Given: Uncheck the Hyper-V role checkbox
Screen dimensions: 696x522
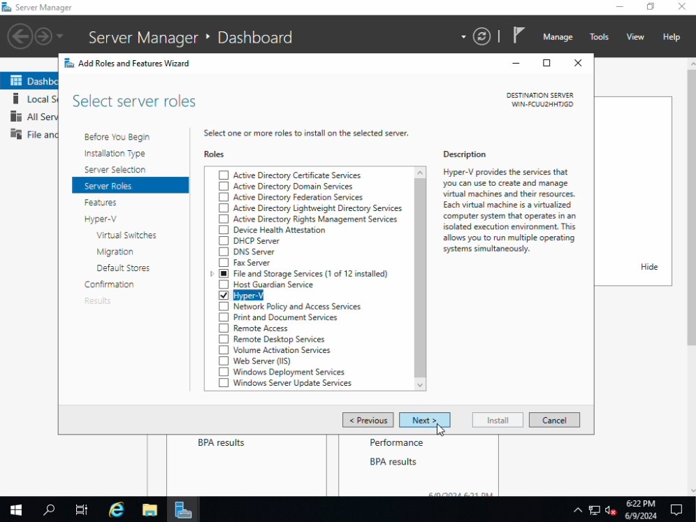Looking at the screenshot, I should [x=224, y=296].
